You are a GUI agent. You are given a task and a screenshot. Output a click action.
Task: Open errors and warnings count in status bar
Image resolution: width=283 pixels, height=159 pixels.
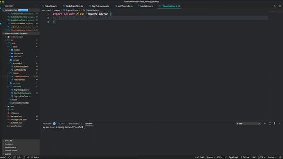click(x=17, y=157)
